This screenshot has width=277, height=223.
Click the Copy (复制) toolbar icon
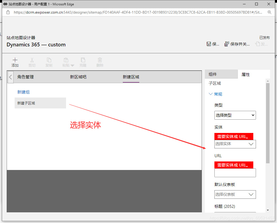click(x=49, y=60)
